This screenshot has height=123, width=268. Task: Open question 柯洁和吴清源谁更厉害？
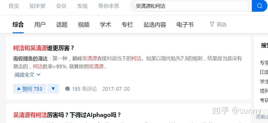pyautogui.click(x=44, y=48)
